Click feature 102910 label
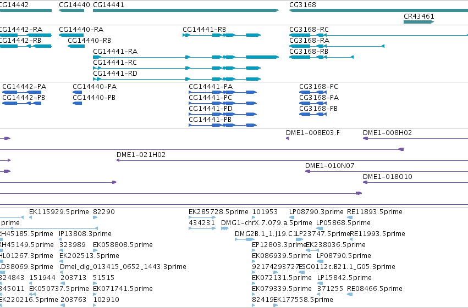 (106, 300)
